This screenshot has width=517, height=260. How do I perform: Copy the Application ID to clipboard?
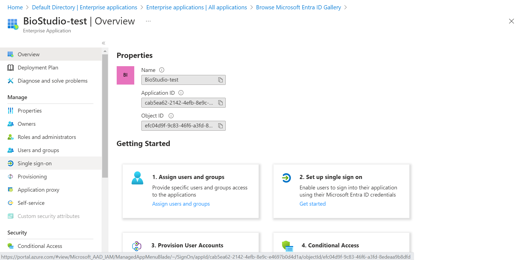pos(220,103)
